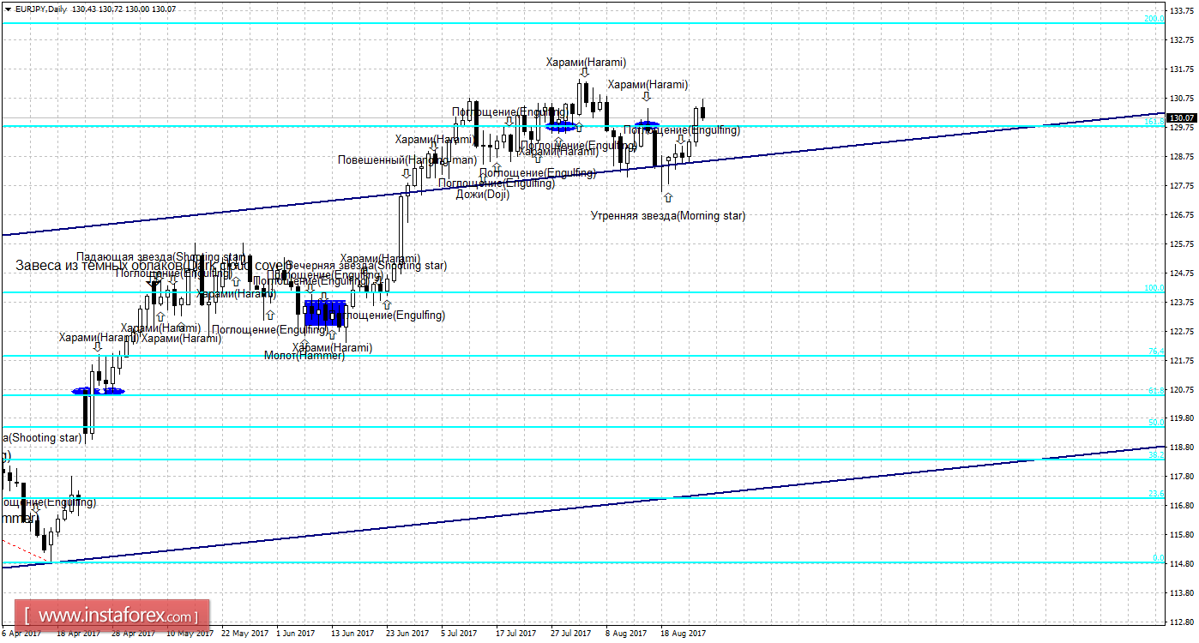
Task: Click the 17 Jul 2017 date label
Action: click(515, 634)
